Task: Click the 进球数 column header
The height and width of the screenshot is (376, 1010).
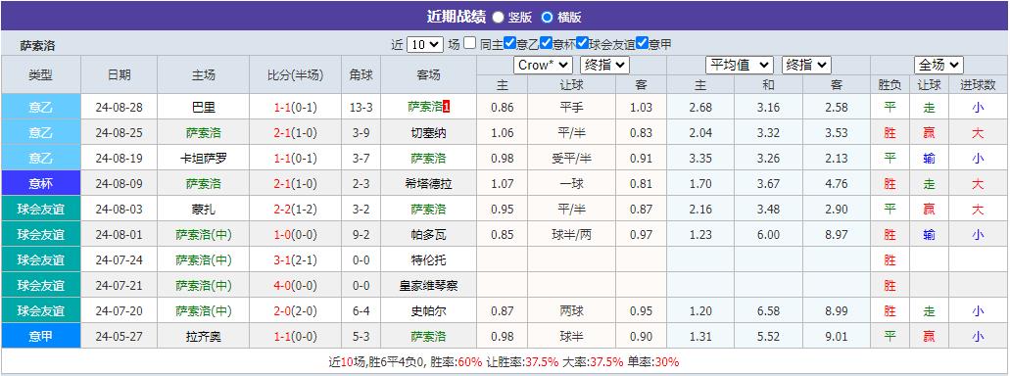Action: click(x=978, y=84)
